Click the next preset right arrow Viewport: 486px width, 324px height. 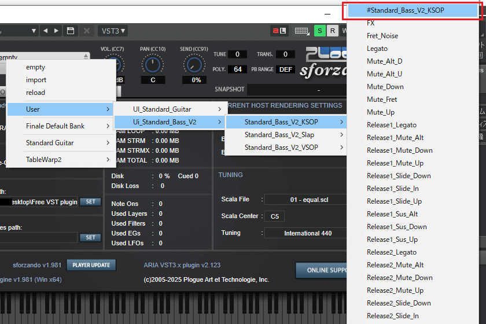pyautogui.click(x=56, y=31)
